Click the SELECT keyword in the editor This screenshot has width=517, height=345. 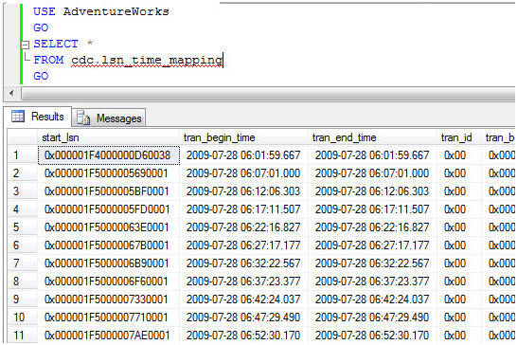[56, 44]
